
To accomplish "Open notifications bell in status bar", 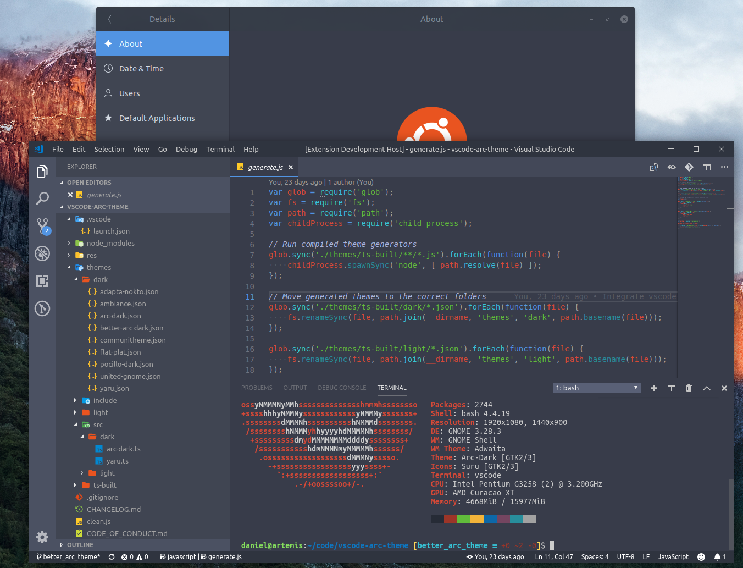I will [720, 557].
